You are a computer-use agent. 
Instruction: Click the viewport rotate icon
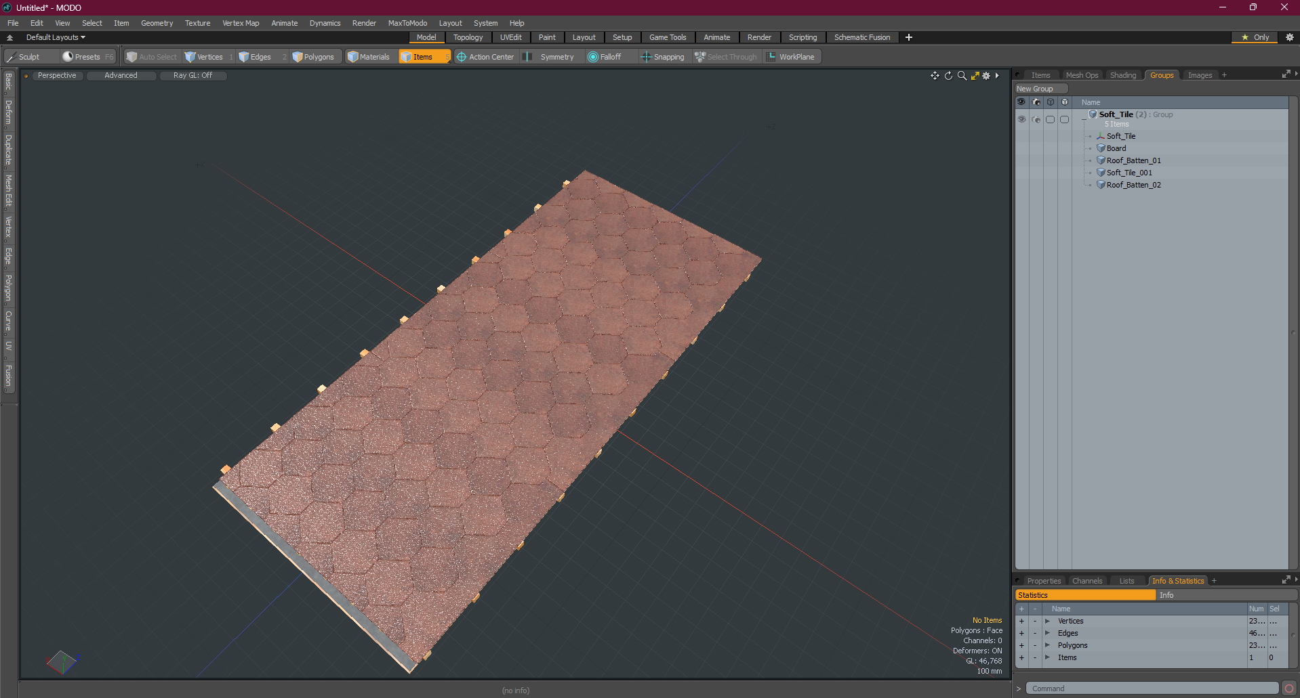[x=948, y=76]
